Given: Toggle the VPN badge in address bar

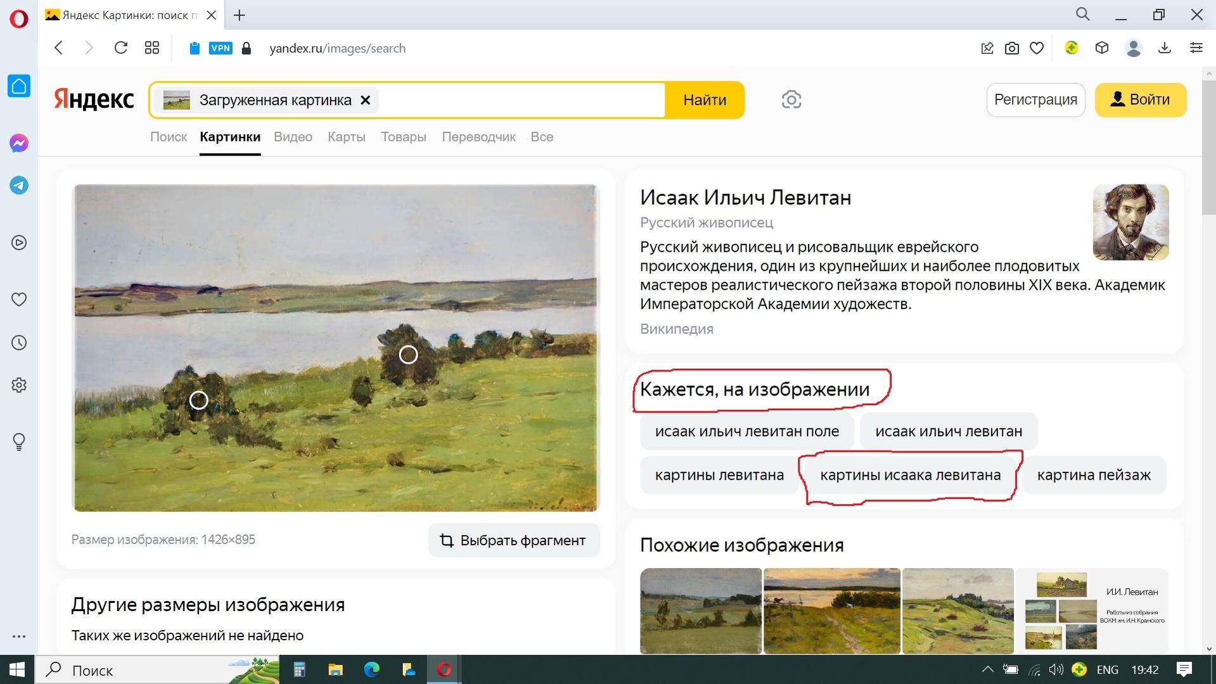Looking at the screenshot, I should 221,48.
